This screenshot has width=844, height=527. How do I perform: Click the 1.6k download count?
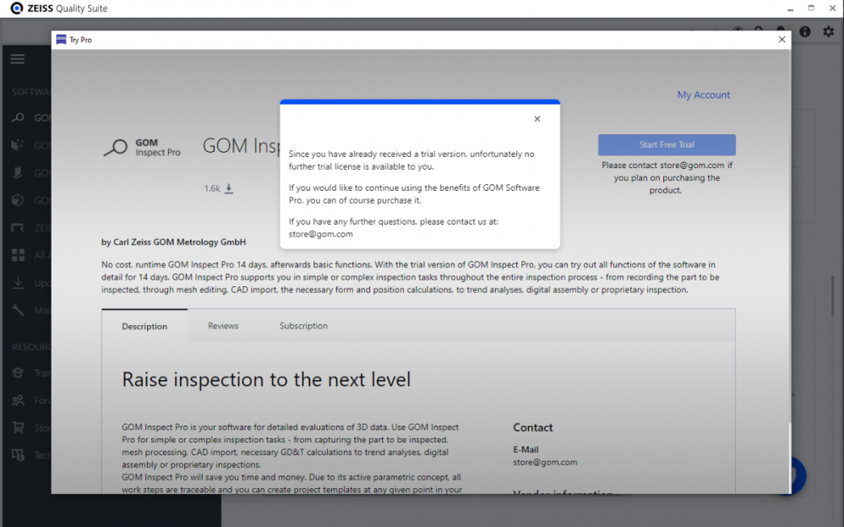211,188
